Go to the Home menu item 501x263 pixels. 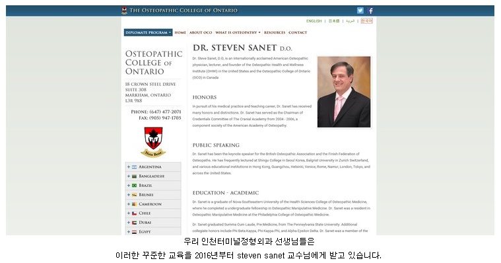coord(180,32)
